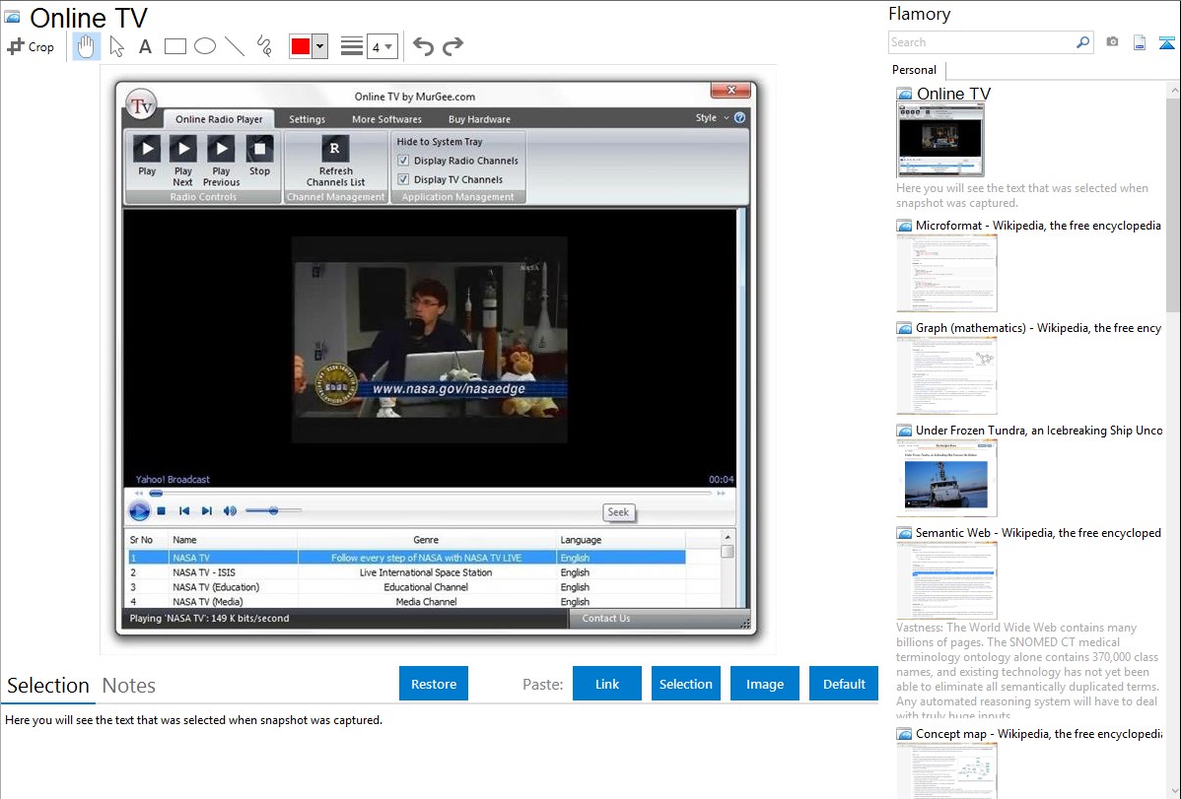Viewport: 1181px width, 799px height.
Task: Select the text annotation tool
Action: click(145, 46)
